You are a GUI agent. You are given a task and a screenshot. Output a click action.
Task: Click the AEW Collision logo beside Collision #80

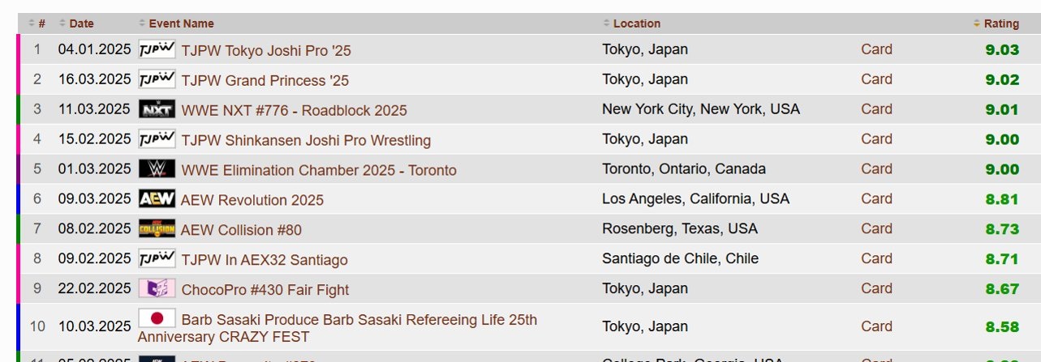click(157, 229)
